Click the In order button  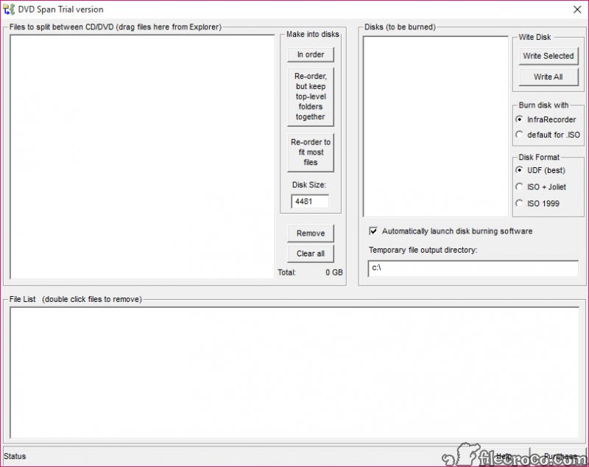(311, 55)
